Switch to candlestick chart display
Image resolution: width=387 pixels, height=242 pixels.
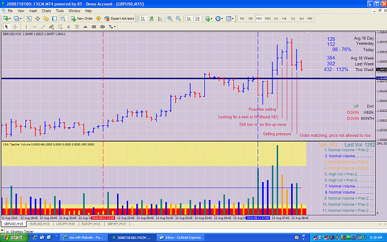tap(152, 19)
